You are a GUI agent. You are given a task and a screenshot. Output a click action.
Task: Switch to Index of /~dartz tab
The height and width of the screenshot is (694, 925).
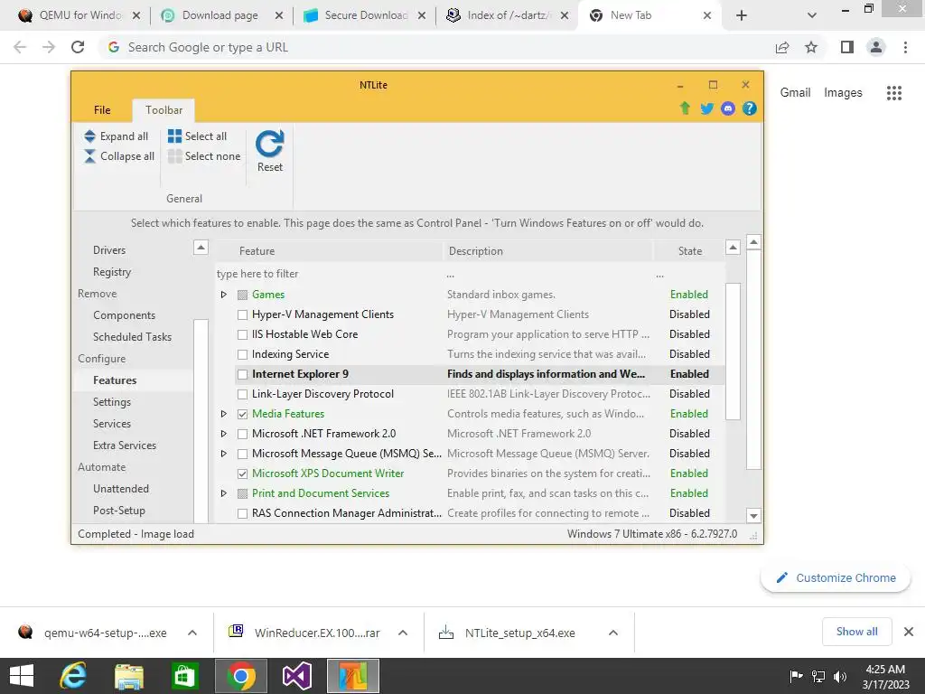click(x=509, y=15)
